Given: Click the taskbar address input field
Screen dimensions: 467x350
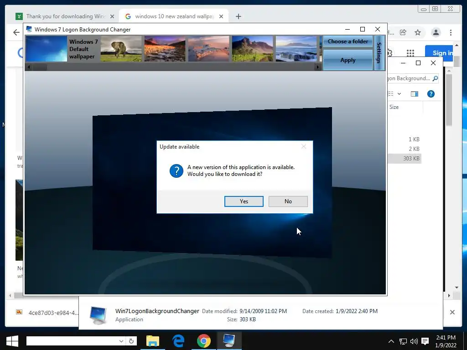Looking at the screenshot, I should [x=73, y=341].
